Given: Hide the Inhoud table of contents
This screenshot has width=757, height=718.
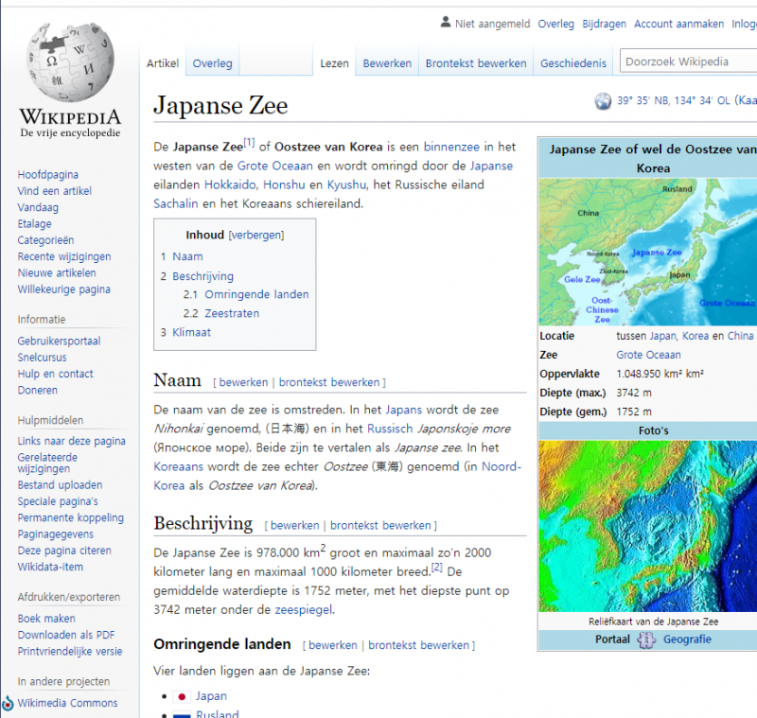Looking at the screenshot, I should click(255, 235).
